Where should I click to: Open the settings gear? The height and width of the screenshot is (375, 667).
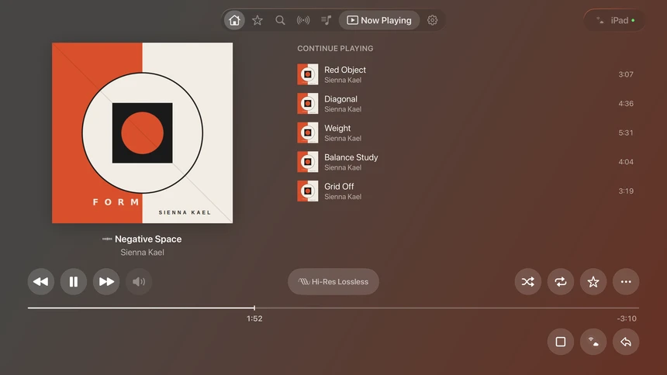click(432, 20)
